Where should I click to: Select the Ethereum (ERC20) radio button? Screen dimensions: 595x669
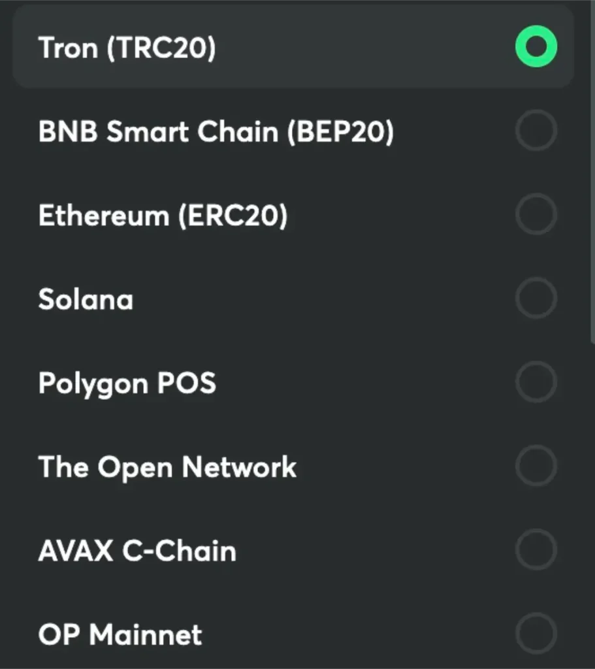click(536, 215)
